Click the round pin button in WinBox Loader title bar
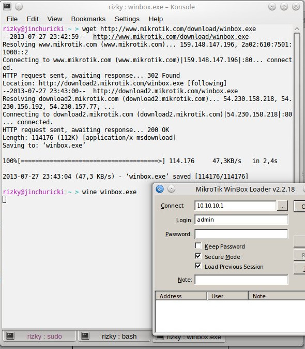The image size is (305, 349). pos(171,189)
